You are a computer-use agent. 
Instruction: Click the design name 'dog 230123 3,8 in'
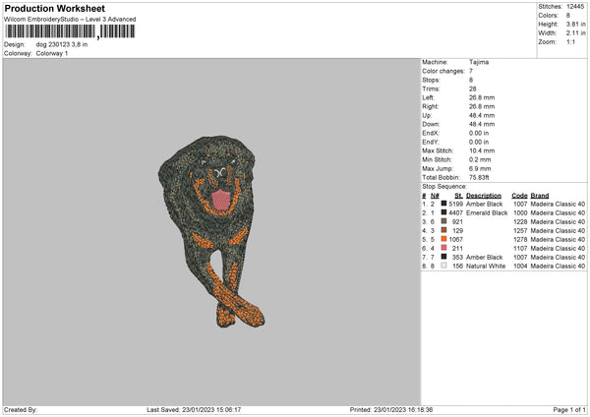pyautogui.click(x=62, y=44)
